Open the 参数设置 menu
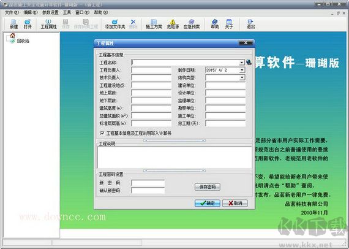Screen dimensions: 349x249 tap(50, 12)
